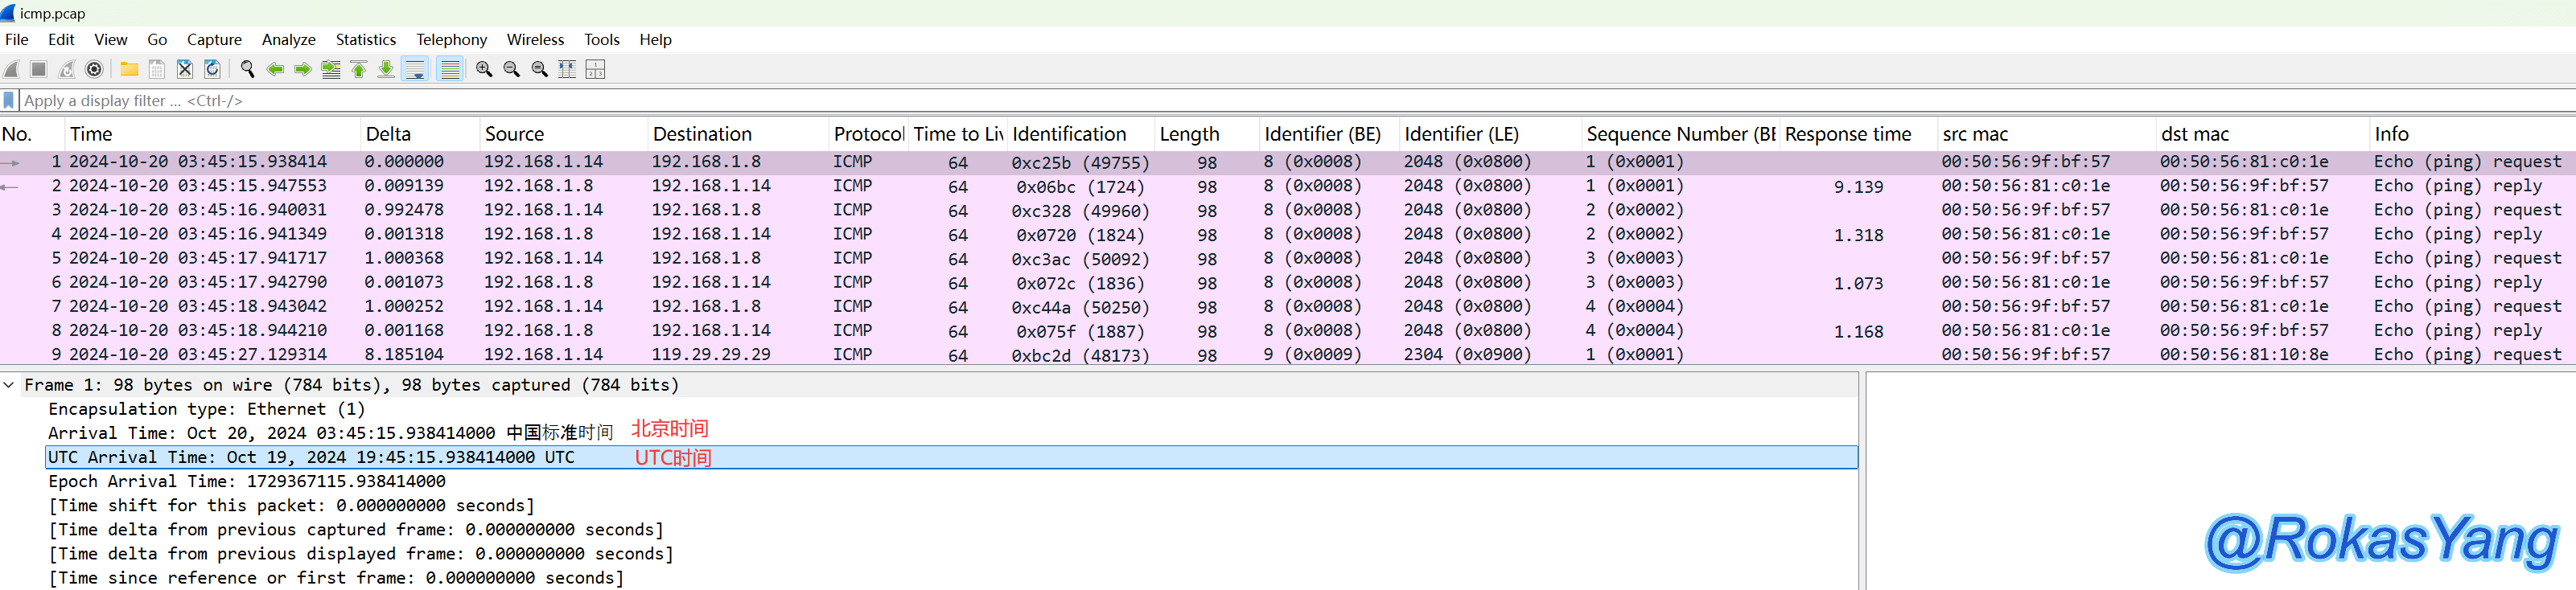Click the close capture file icon
This screenshot has width=2576, height=590.
point(184,69)
